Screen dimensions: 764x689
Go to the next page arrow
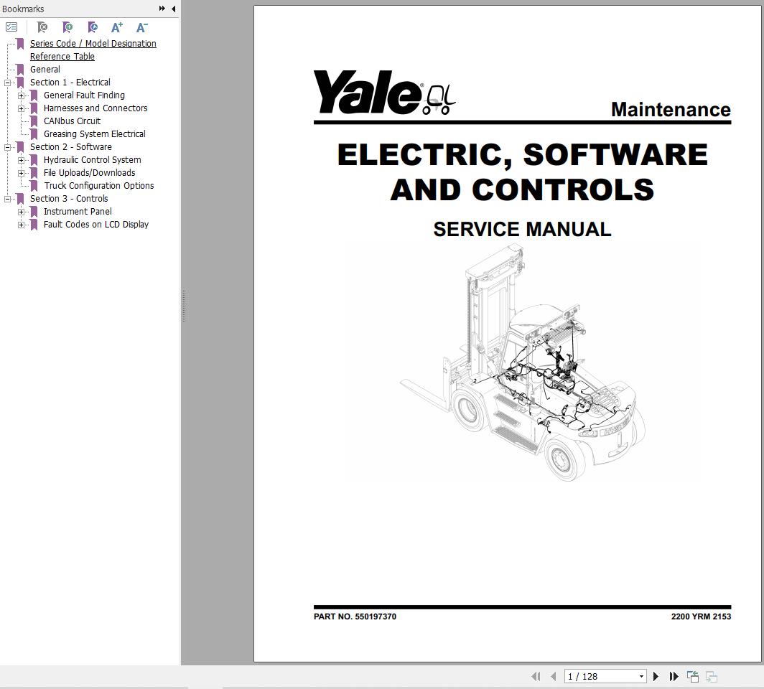pyautogui.click(x=656, y=676)
